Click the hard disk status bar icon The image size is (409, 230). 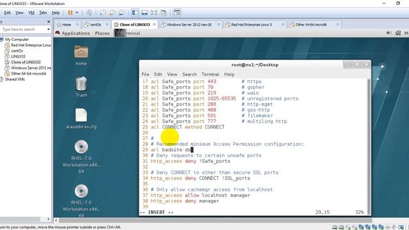[334, 227]
